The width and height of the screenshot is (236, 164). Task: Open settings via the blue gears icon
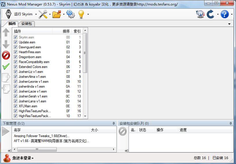70,14
